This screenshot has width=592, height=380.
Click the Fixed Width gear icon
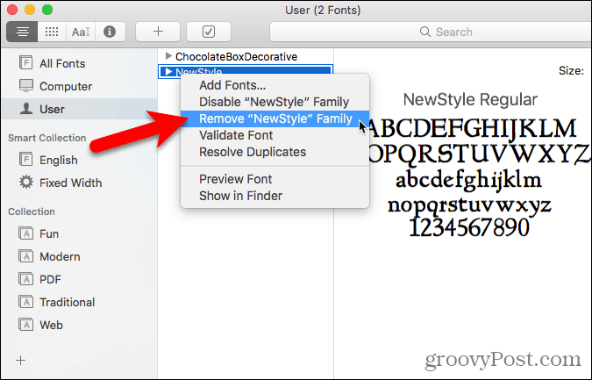coord(26,182)
